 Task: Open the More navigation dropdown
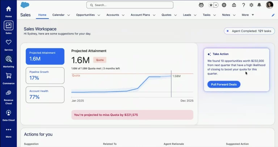coord(248,15)
